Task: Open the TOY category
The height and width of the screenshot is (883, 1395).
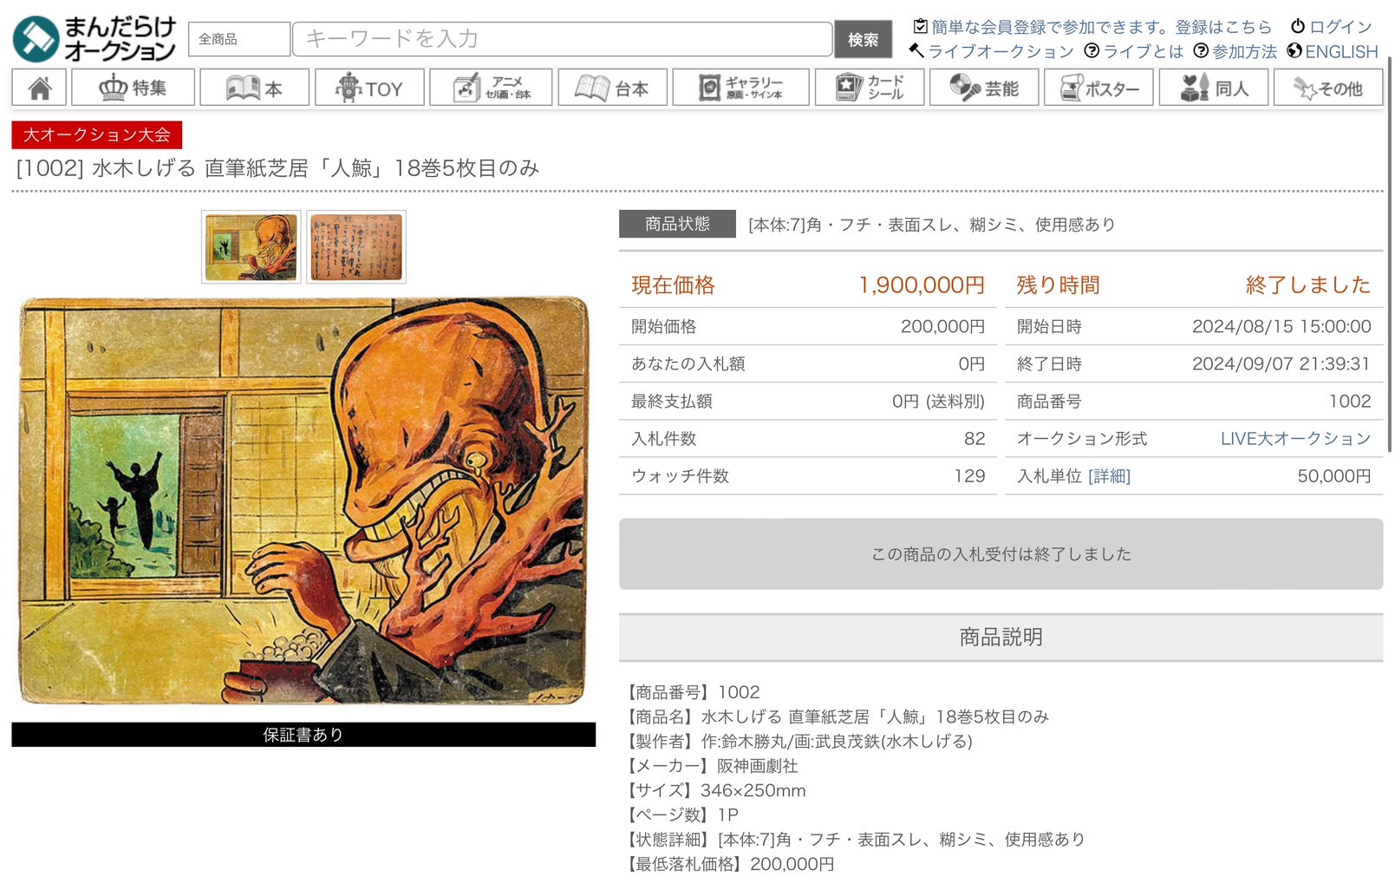Action: pos(369,88)
